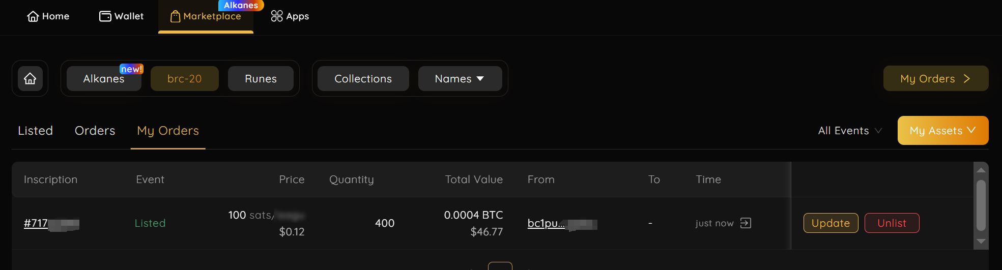1002x270 pixels.
Task: Switch to Alkanes marketplace
Action: pos(104,79)
